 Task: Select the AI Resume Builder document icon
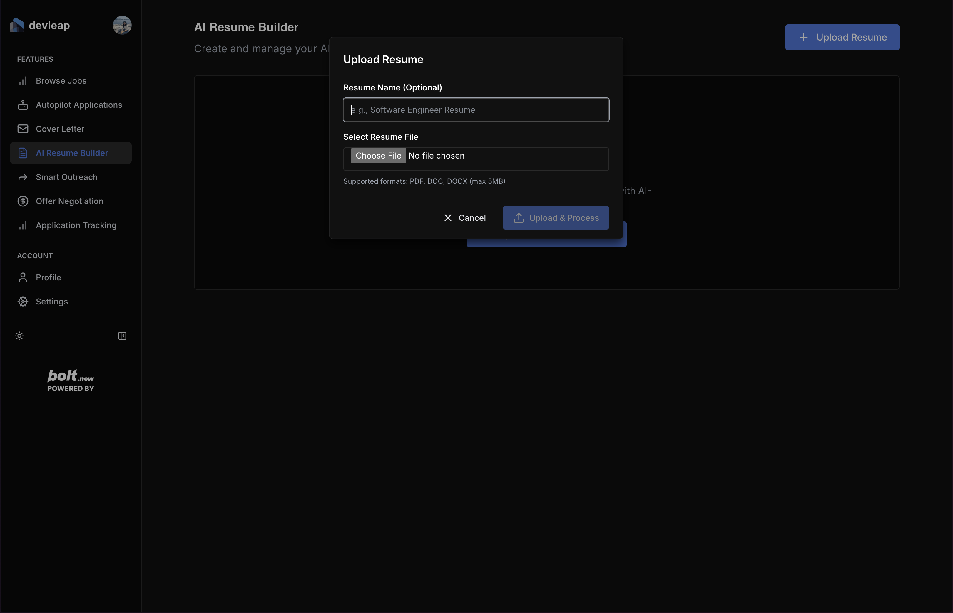(23, 153)
